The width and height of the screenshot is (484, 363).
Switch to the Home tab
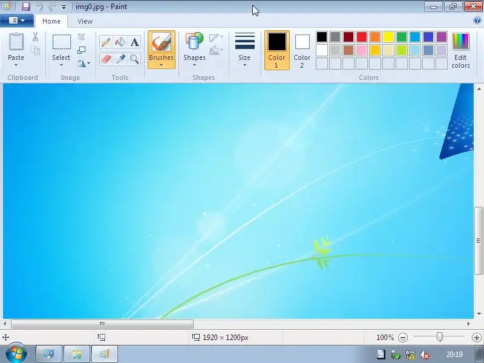click(51, 21)
